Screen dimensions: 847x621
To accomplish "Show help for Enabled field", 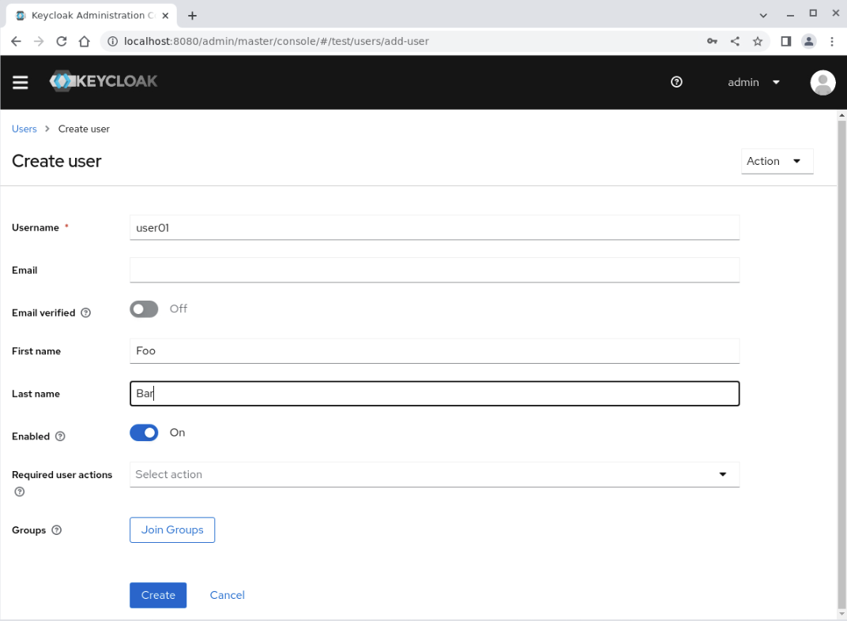I will click(61, 436).
